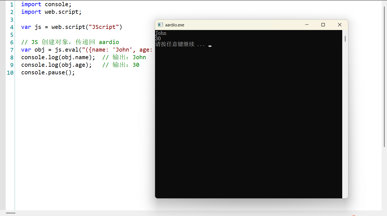This screenshot has height=216, width=387.
Task: Click 'John' output line in console
Action: pos(161,33)
